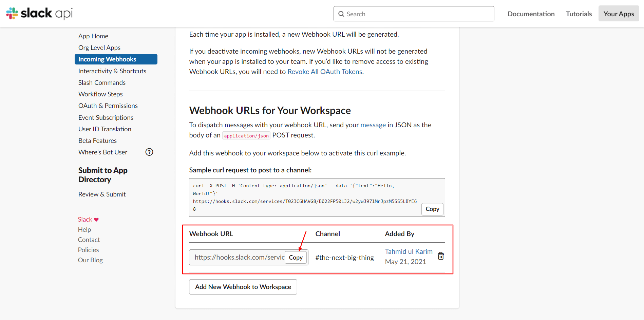
Task: Navigate to Interactivity & Shortcuts
Action: pos(112,71)
